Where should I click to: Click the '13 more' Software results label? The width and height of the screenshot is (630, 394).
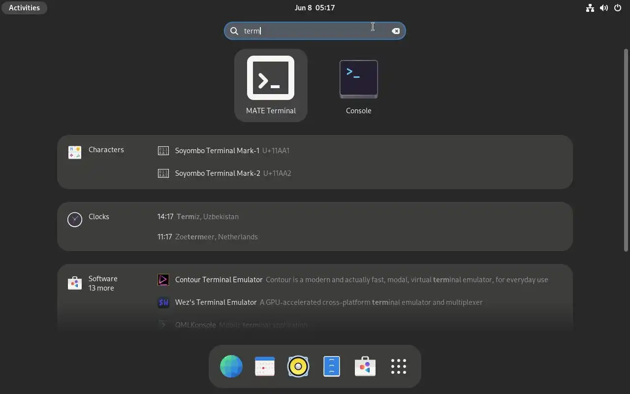pyautogui.click(x=101, y=288)
